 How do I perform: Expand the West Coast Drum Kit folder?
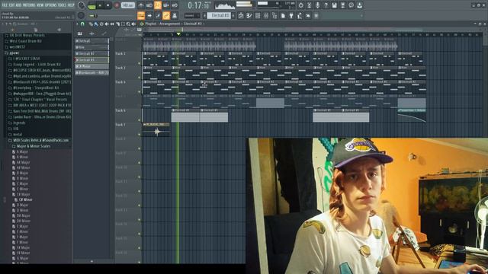[x=25, y=41]
